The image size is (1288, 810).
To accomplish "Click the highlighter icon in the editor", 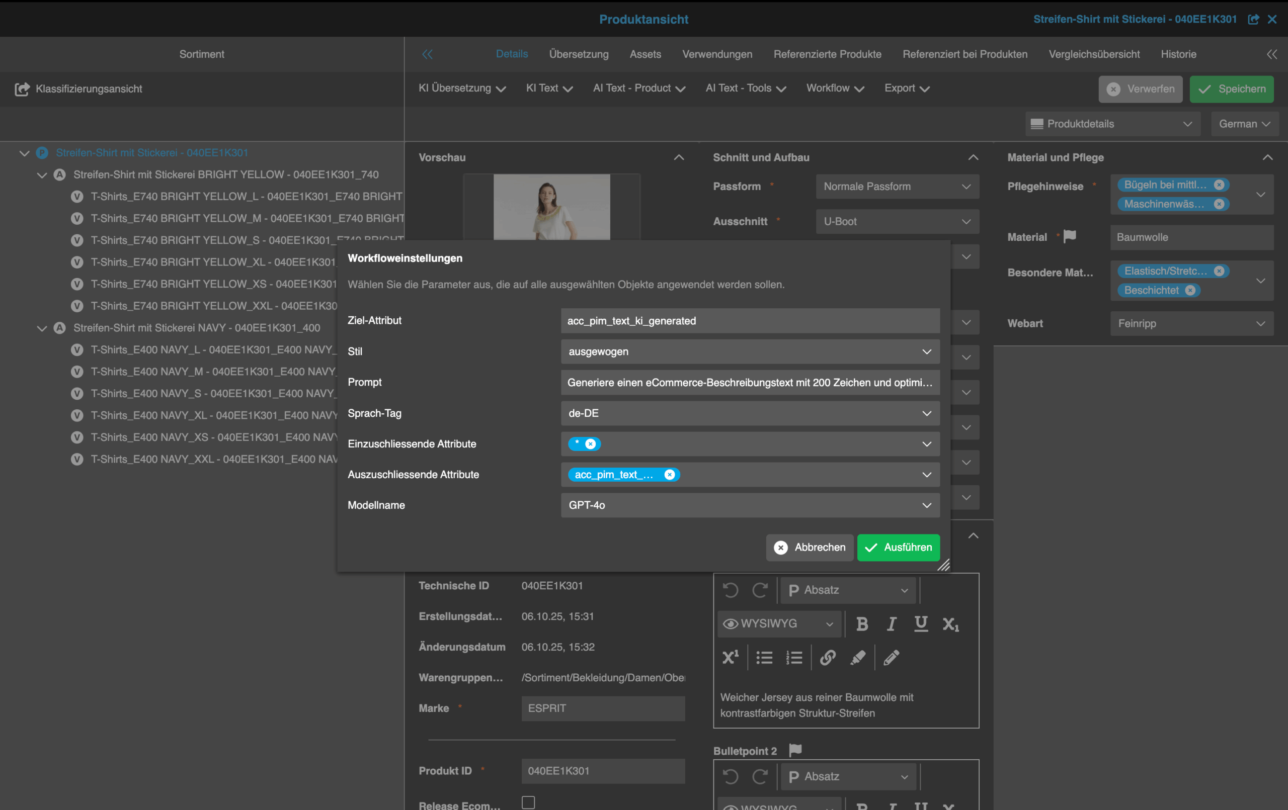I will point(858,658).
